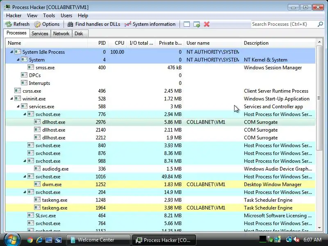Launch Chrome from quick launch
Viewport: 328px width, 246px height.
click(30, 240)
